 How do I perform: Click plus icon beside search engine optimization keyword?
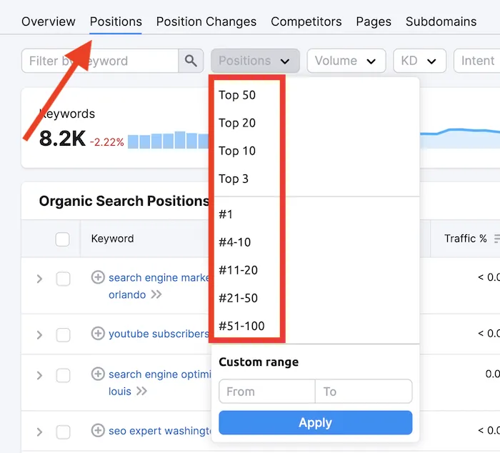pyautogui.click(x=98, y=374)
